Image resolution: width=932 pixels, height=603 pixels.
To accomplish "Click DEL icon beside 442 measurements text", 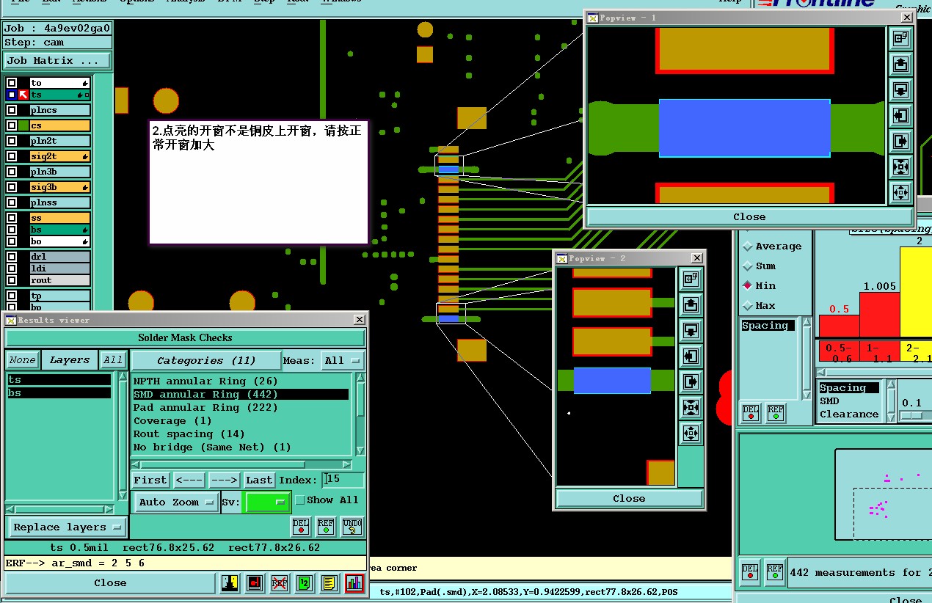I will tap(750, 572).
